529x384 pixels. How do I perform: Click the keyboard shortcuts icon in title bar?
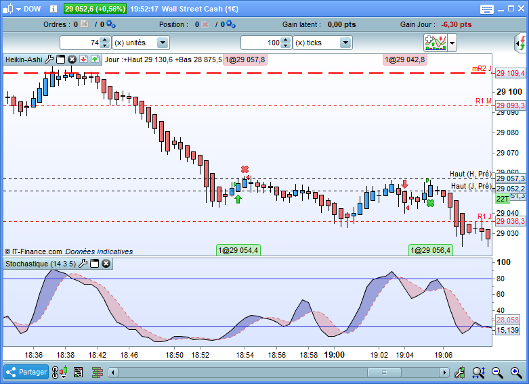click(487, 9)
